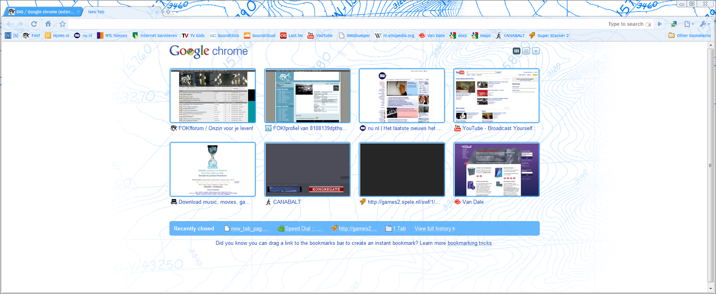Open the Fok! bookmark
Image resolution: width=716 pixels, height=294 pixels.
(31, 35)
